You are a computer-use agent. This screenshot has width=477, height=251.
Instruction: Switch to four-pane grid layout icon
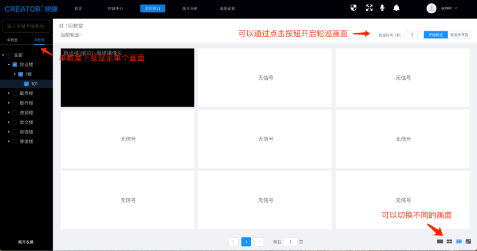(x=449, y=241)
